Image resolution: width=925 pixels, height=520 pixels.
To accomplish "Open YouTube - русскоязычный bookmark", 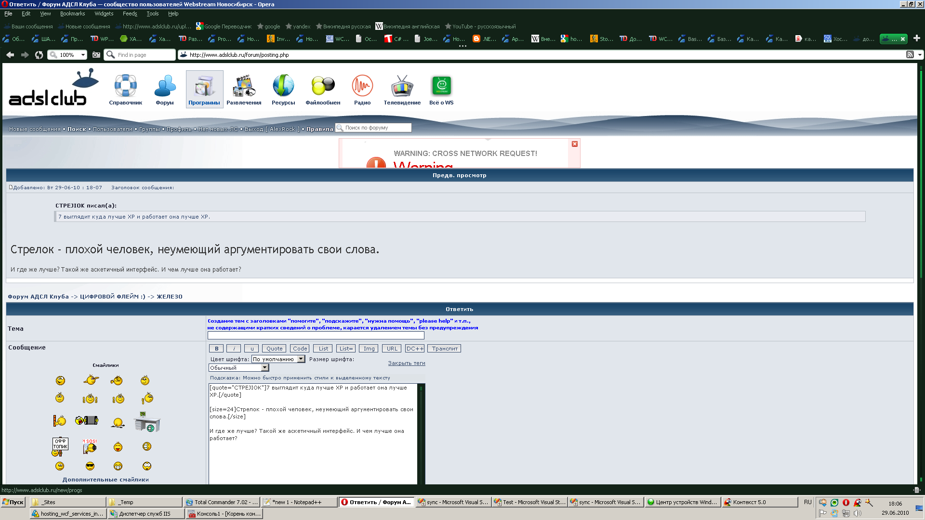I will [x=480, y=26].
